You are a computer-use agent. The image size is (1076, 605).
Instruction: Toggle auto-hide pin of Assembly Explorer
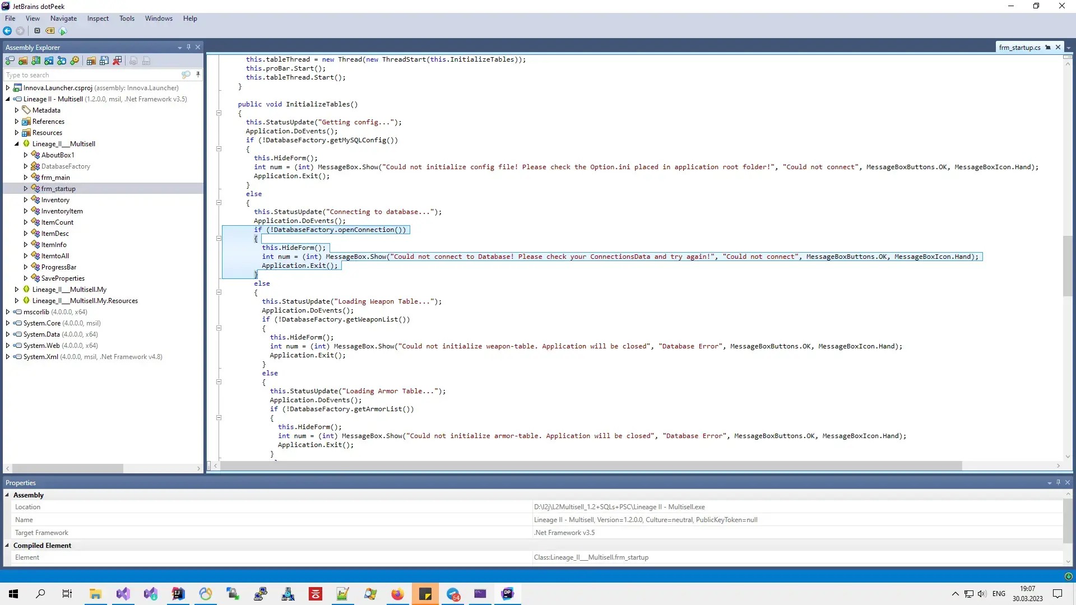point(189,47)
